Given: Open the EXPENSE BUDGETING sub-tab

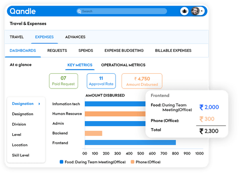Looking at the screenshot, I should pos(124,51).
